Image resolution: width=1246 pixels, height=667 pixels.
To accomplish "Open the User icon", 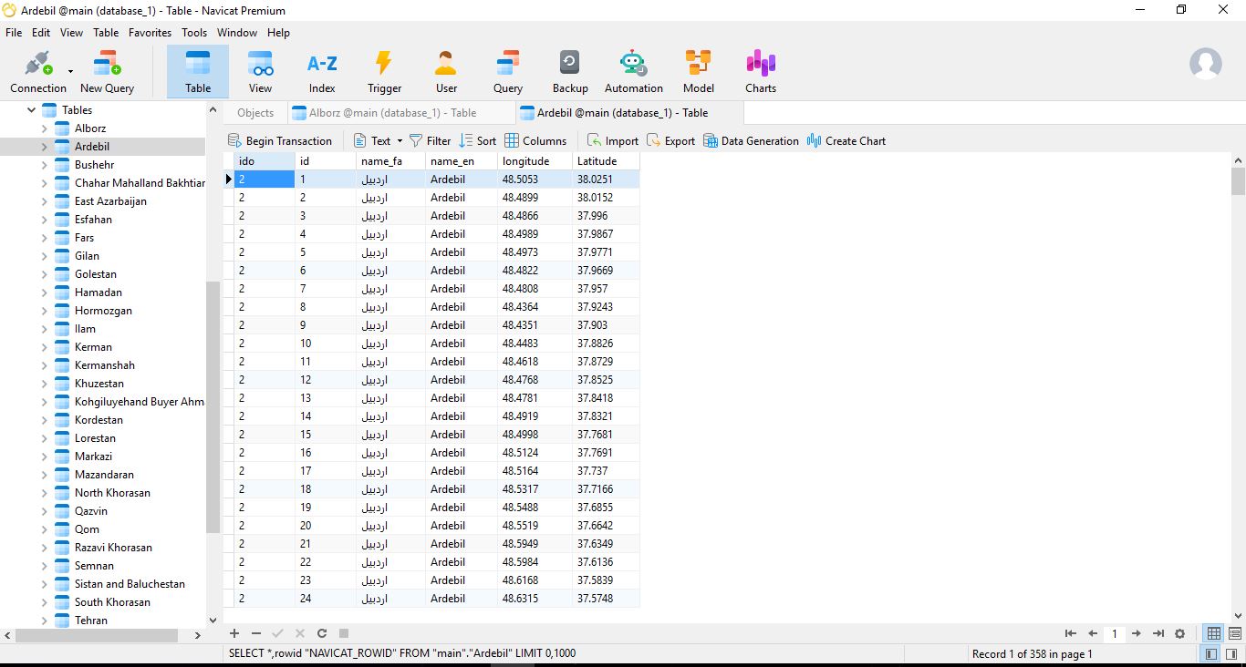I will [x=446, y=72].
